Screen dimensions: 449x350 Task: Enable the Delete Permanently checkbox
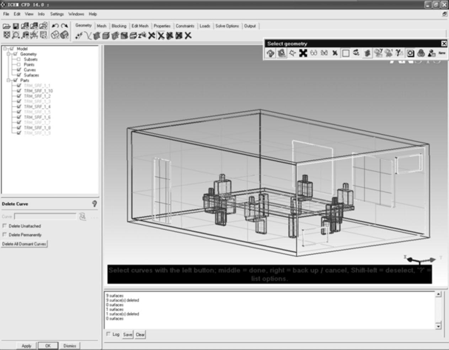5,235
